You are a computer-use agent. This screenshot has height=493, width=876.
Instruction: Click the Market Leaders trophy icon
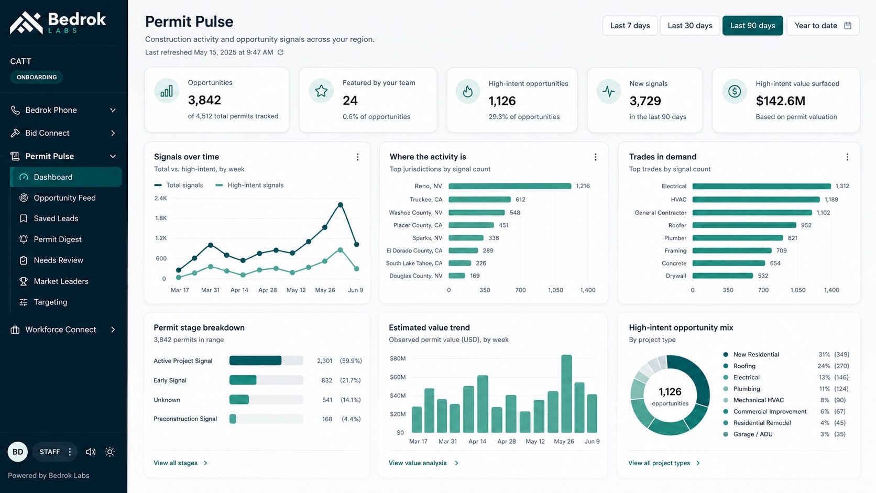[24, 281]
